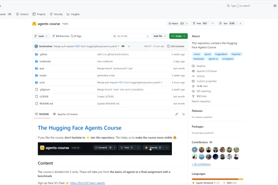The width and height of the screenshot is (278, 185).
Task: View the 0 Tags link
Action: point(76,36)
